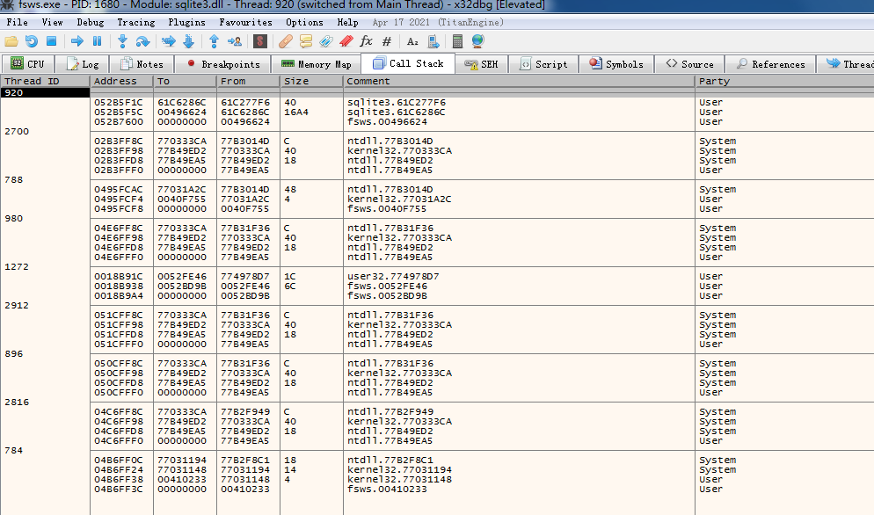Restart the debuggee with the restart icon
The image size is (874, 515).
(x=31, y=41)
